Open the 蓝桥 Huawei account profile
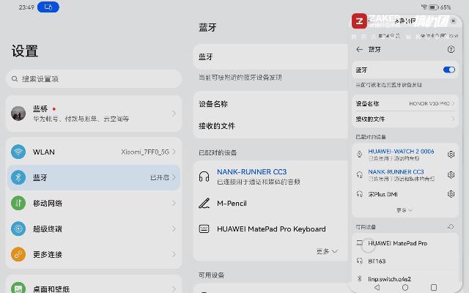Screen dimensions: 469x293 click(x=94, y=114)
